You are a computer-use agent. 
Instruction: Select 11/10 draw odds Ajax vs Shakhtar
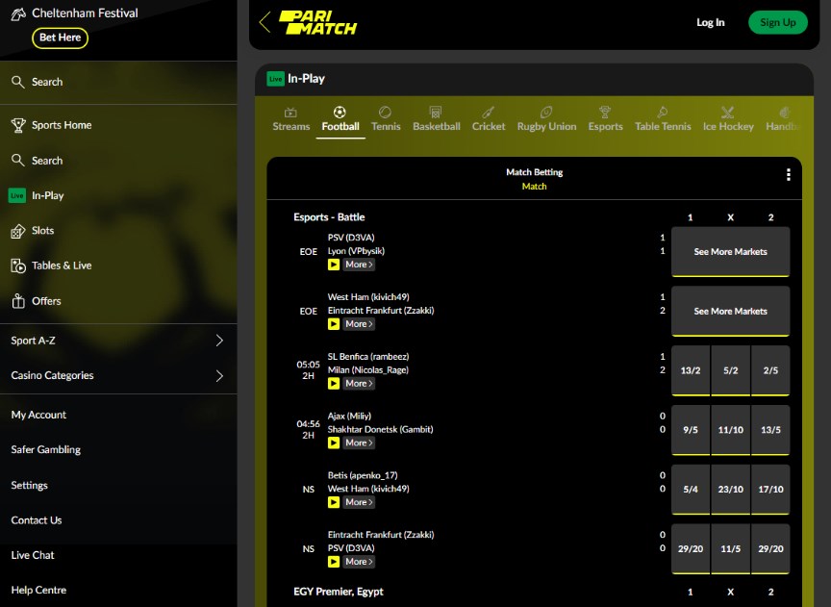(730, 430)
